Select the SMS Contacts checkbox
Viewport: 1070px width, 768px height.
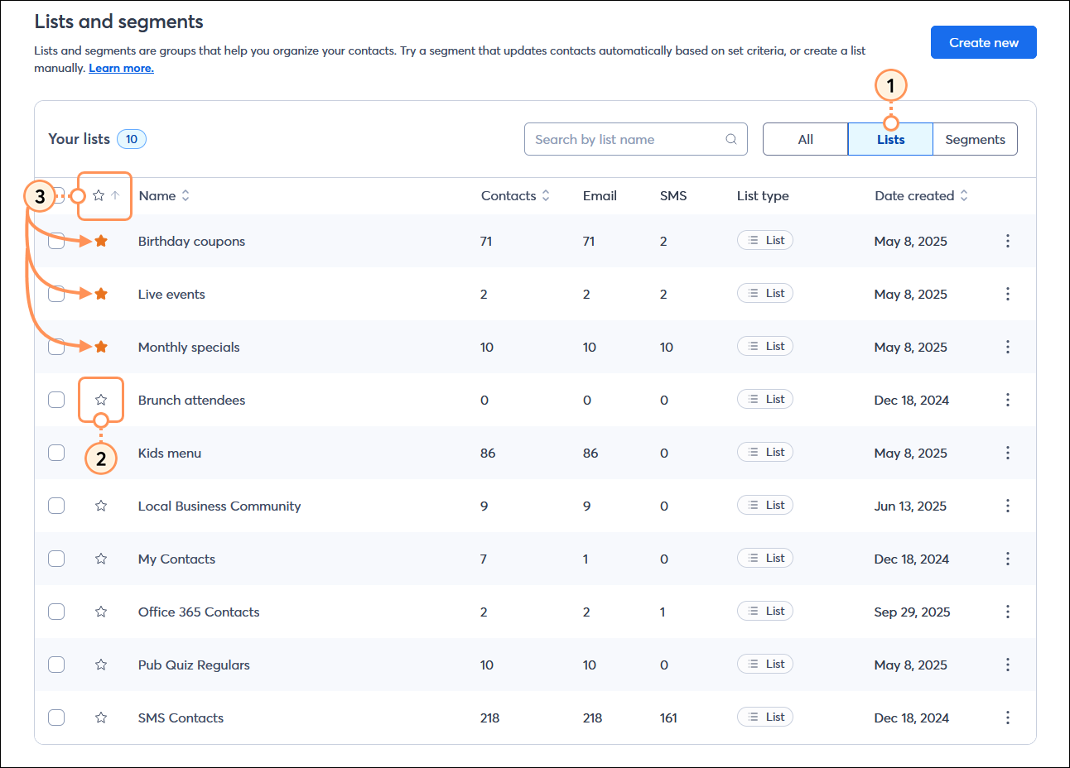(x=56, y=718)
